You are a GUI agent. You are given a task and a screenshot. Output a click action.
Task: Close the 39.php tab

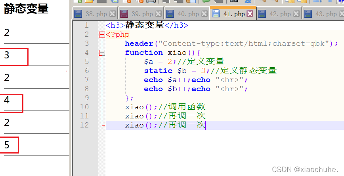click(x=158, y=14)
